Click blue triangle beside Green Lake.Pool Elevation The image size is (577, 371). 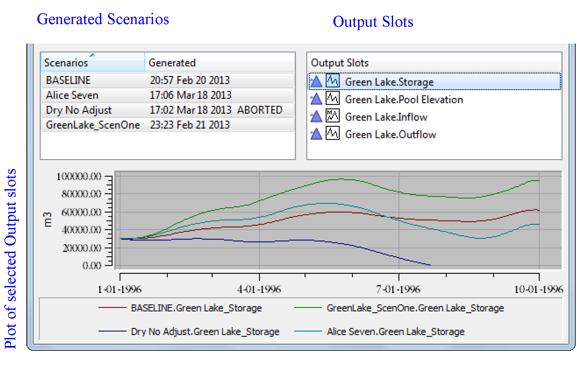coord(316,99)
